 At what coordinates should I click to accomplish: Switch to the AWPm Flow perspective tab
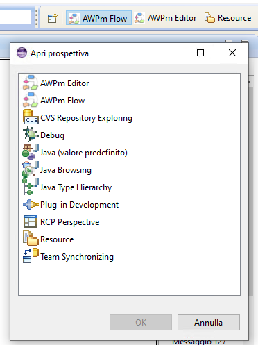coord(98,18)
